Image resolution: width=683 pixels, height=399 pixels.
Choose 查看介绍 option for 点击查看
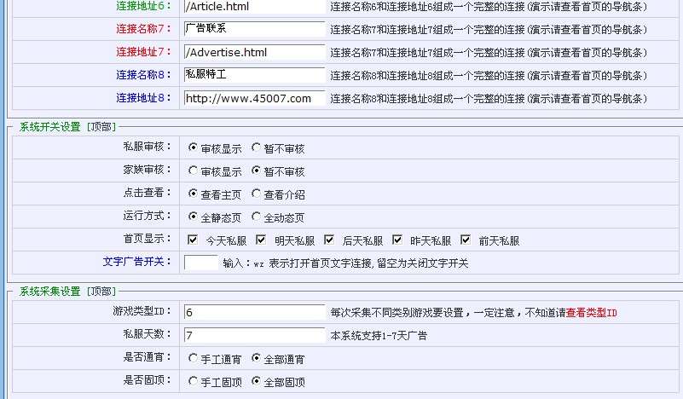257,194
